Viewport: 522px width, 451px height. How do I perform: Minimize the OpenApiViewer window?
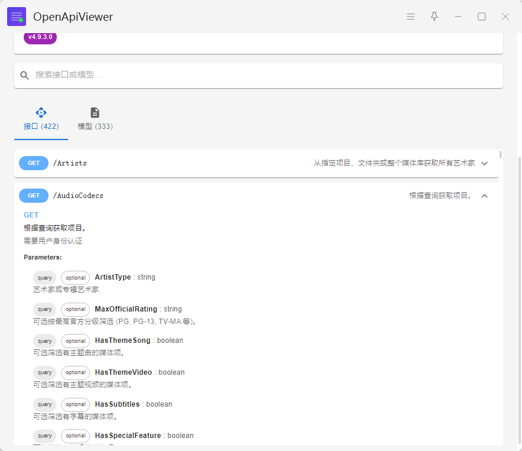click(458, 17)
